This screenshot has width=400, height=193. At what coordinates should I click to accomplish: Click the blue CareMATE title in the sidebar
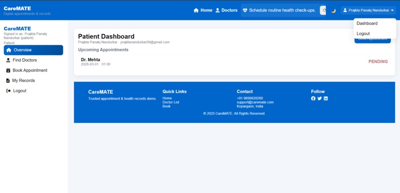point(17,29)
